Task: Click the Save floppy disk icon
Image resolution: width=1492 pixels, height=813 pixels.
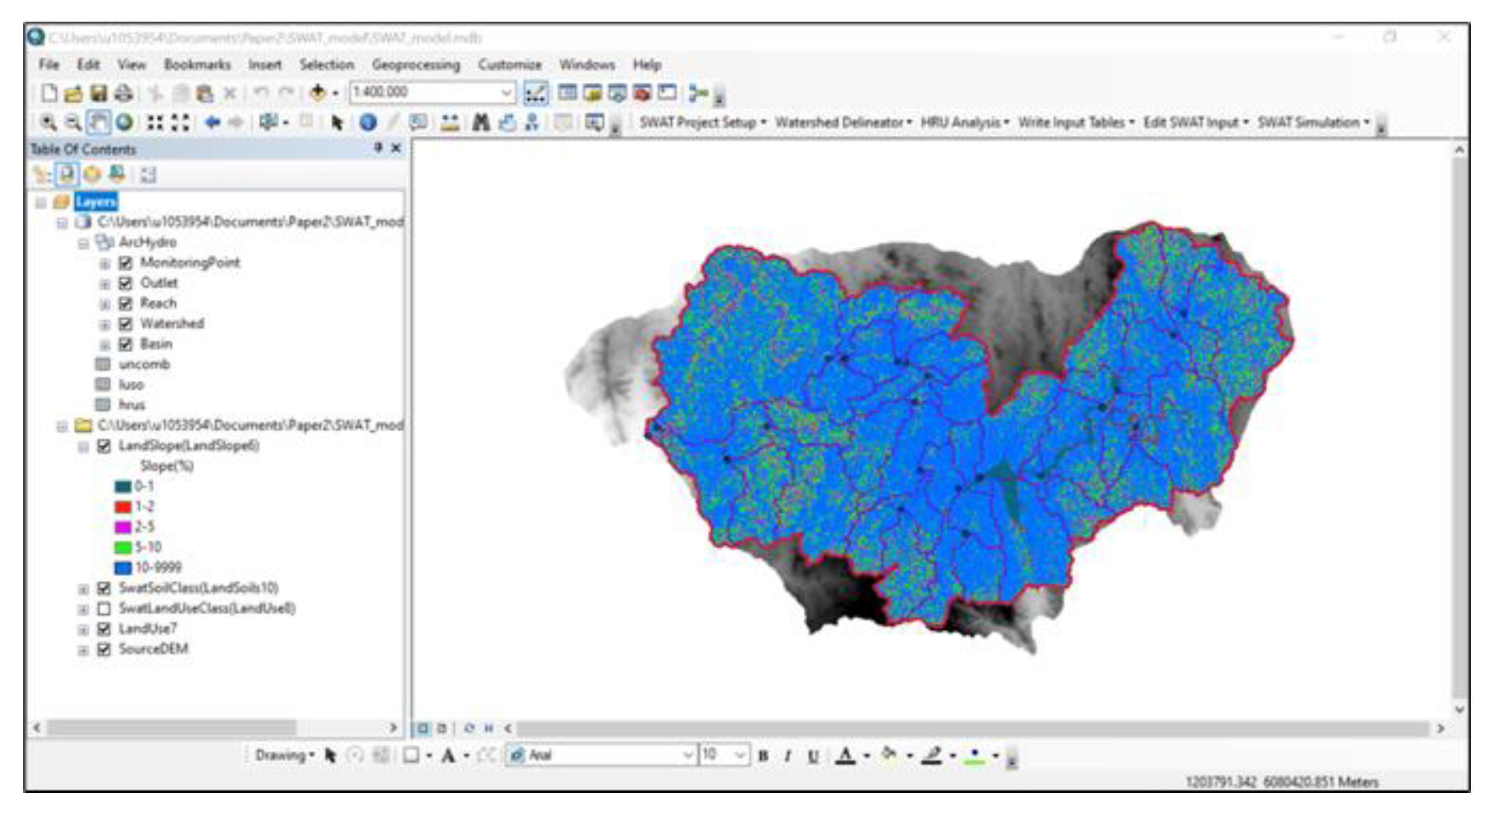Action: click(x=98, y=93)
